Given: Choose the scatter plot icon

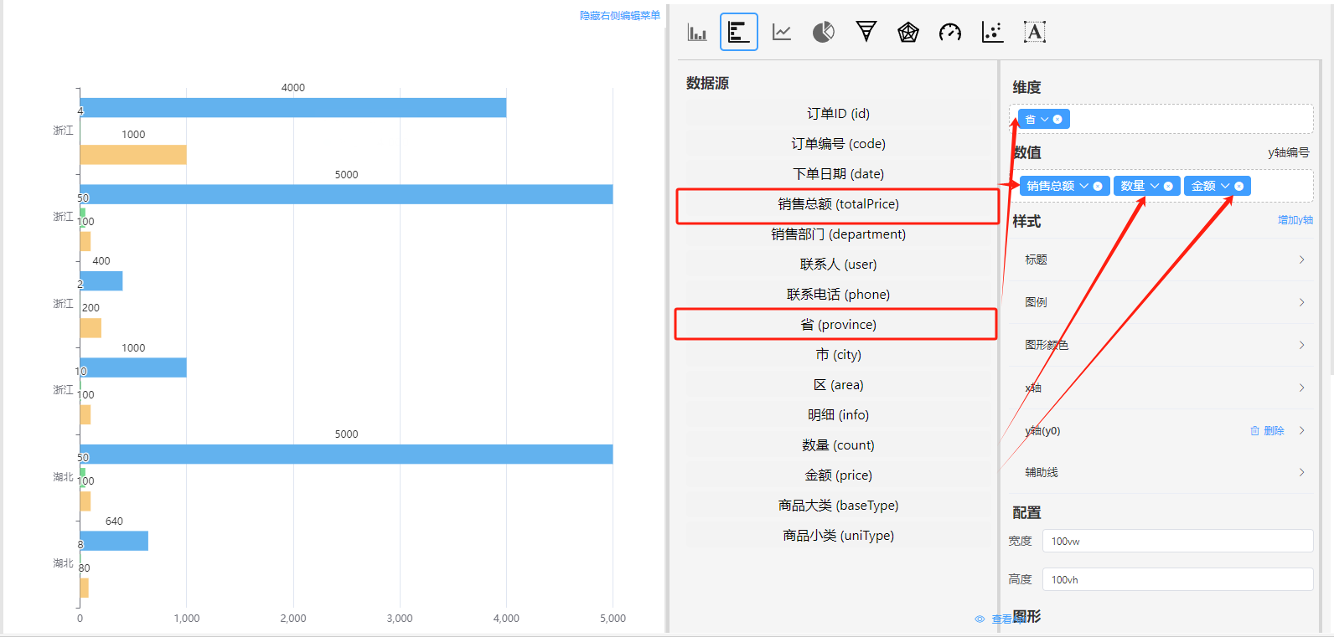Looking at the screenshot, I should point(992,33).
